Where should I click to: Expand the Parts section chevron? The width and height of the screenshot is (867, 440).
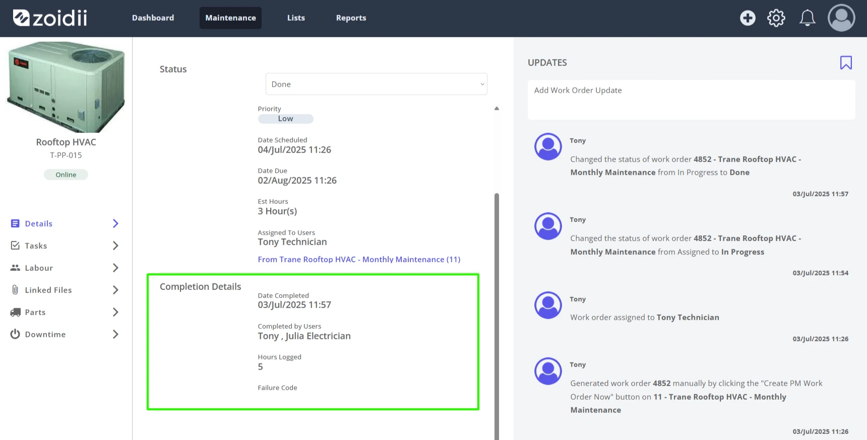point(115,312)
